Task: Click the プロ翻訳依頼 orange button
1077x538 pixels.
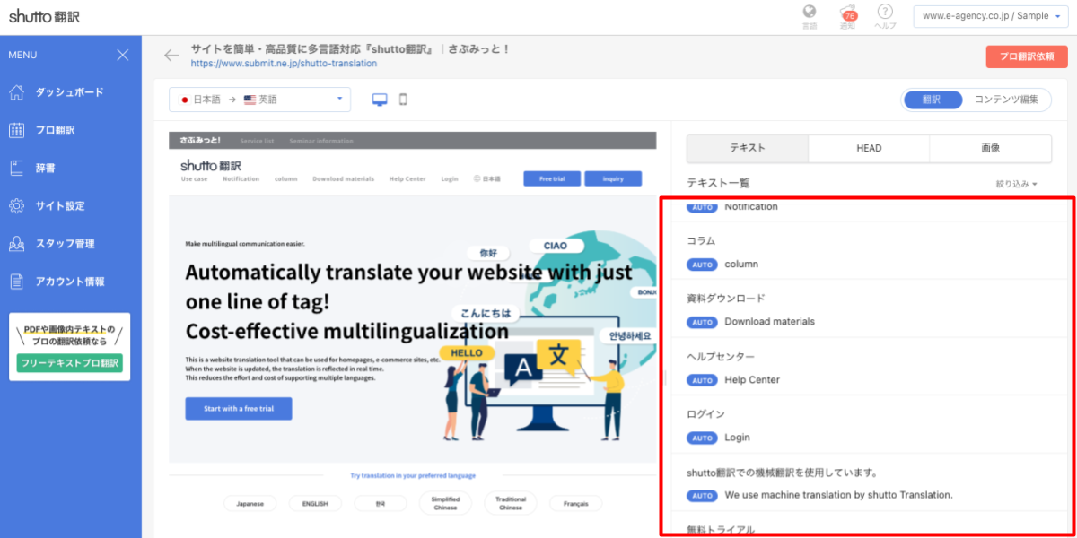Action: tap(1027, 56)
